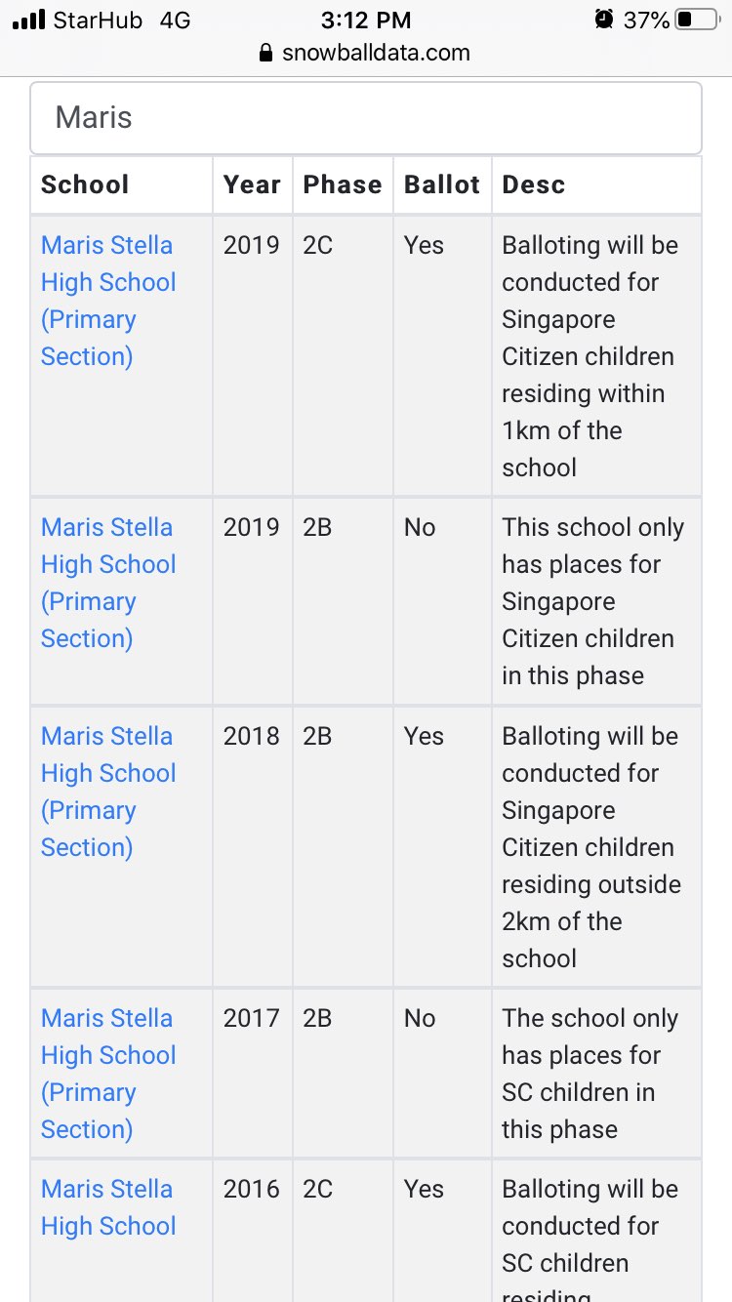Tap the cellular signal strength bars
The image size is (732, 1302).
pos(29,20)
